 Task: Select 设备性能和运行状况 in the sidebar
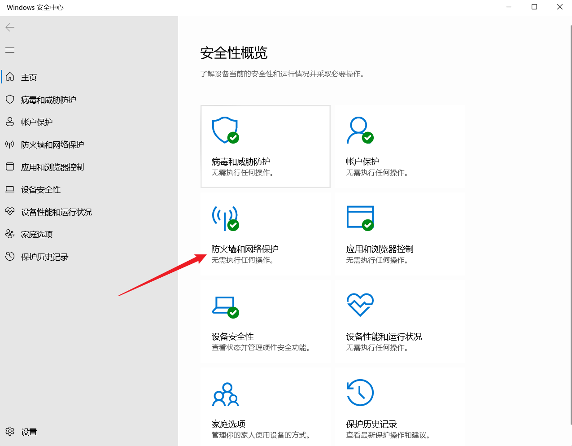tap(57, 212)
